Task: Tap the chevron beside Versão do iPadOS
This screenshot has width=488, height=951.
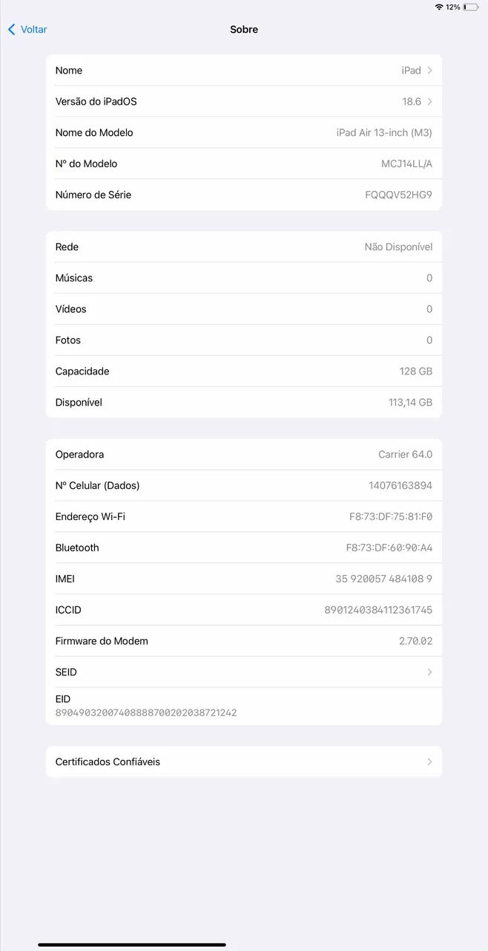Action: [429, 101]
